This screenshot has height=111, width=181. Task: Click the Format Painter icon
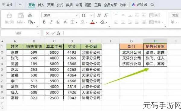pyautogui.click(x=9, y=15)
